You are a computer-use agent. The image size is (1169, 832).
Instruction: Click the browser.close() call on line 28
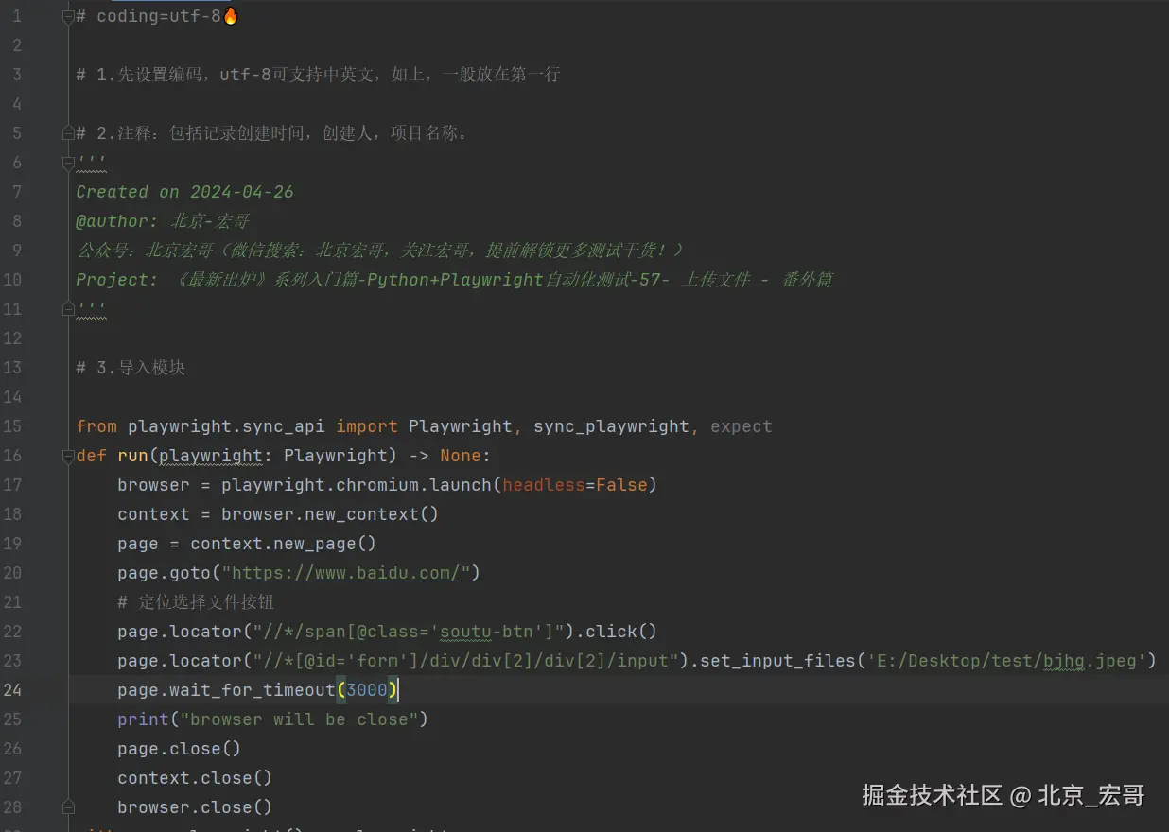[194, 807]
